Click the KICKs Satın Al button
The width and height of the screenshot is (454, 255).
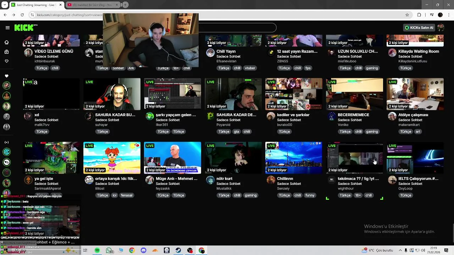pyautogui.click(x=419, y=28)
